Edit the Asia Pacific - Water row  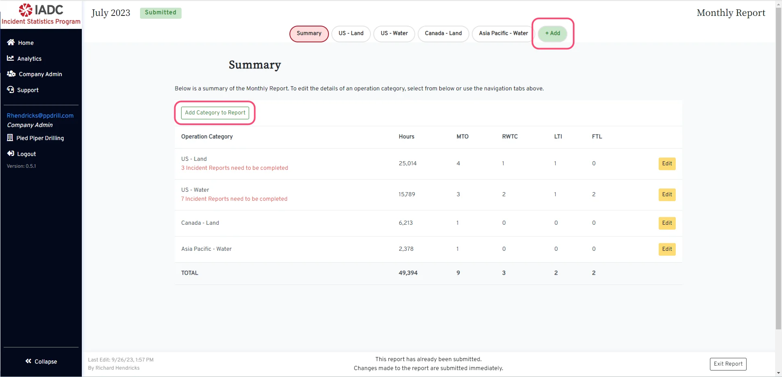pos(667,249)
